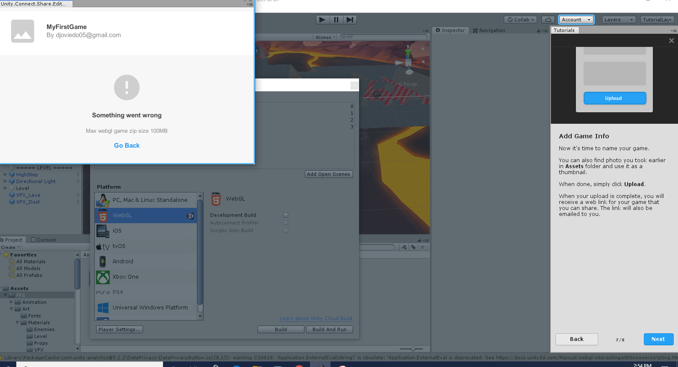Screen dimensions: 678x367
Task: Click the tutorial Back button
Action: pos(577,339)
